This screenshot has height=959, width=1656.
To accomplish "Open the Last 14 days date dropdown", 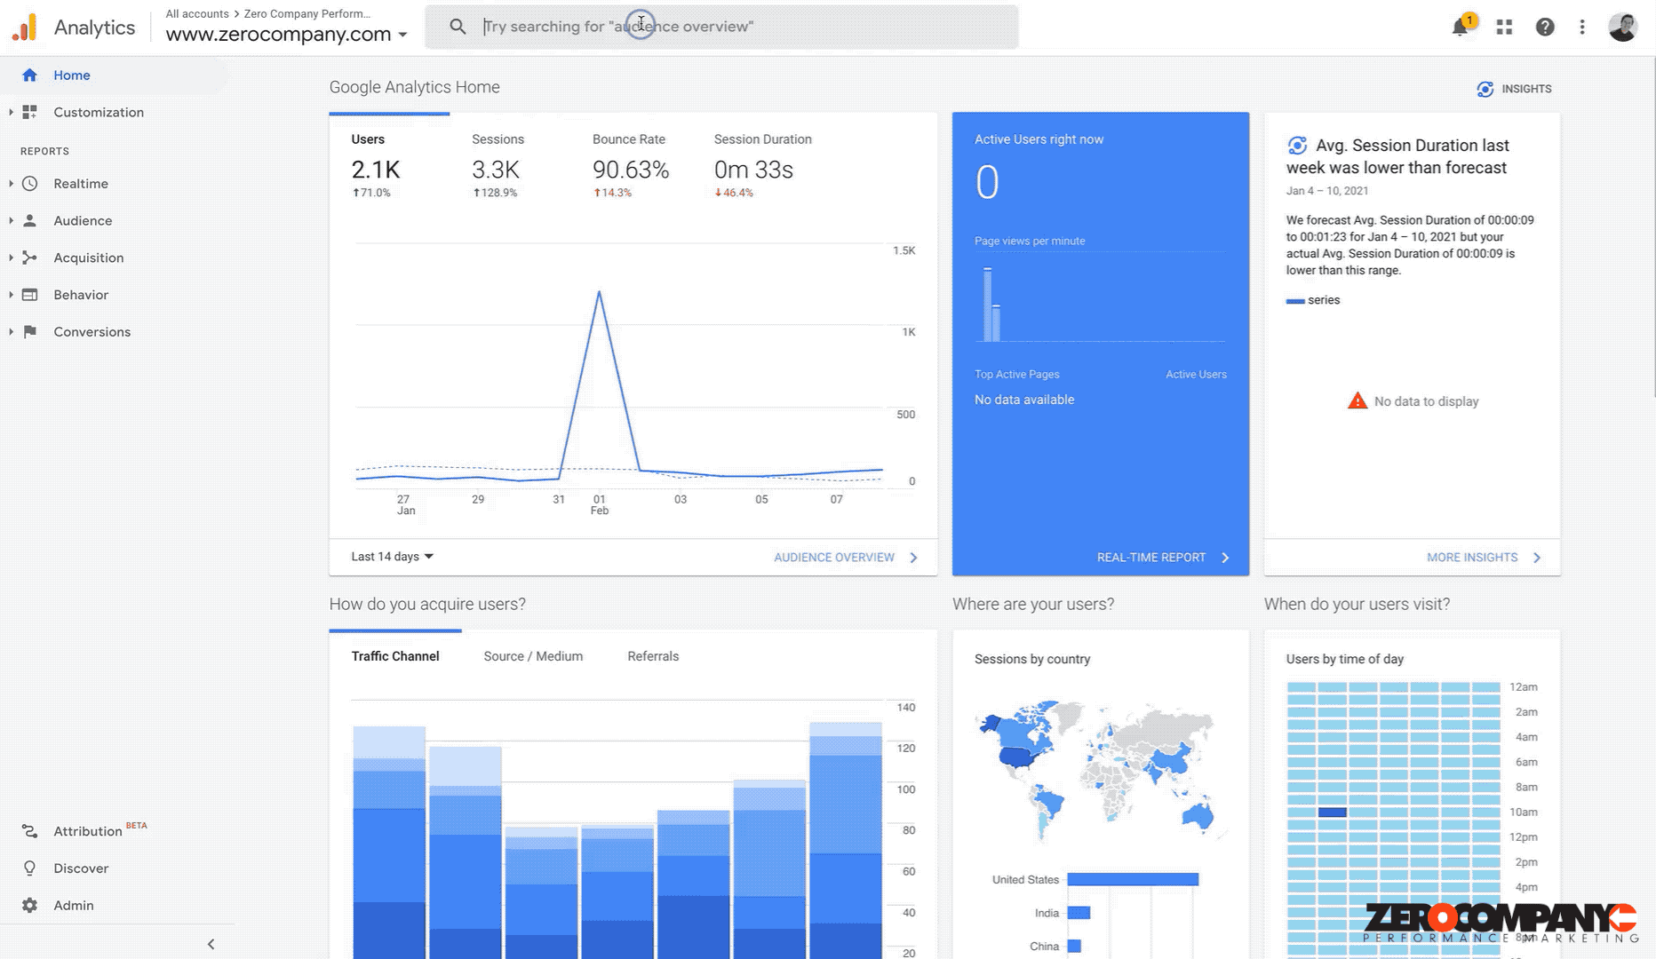I will [x=392, y=557].
